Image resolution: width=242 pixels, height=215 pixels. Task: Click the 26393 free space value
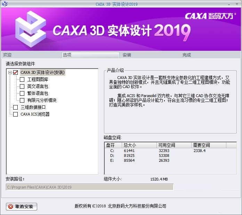coord(164,160)
